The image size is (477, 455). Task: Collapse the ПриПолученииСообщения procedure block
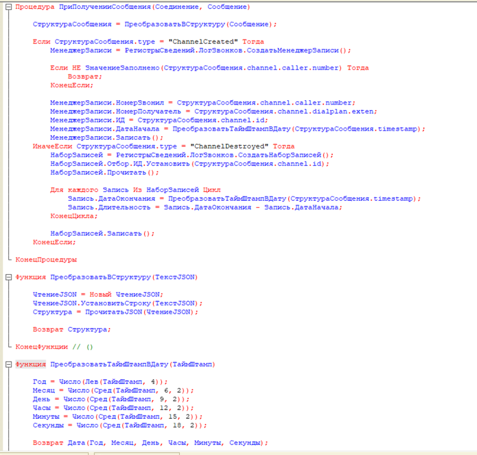pyautogui.click(x=7, y=7)
